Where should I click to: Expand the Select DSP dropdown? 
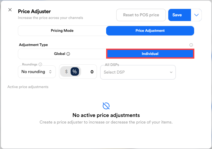click(138, 72)
